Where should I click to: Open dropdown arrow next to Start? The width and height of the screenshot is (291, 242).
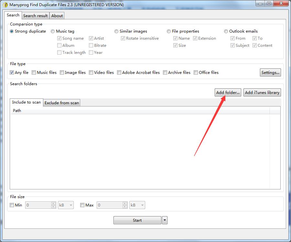click(x=165, y=220)
